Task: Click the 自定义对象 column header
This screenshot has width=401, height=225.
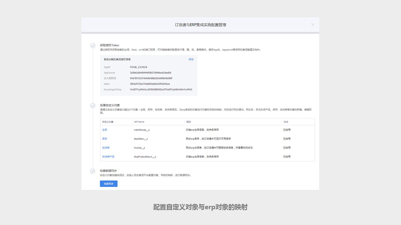Action: [108, 122]
